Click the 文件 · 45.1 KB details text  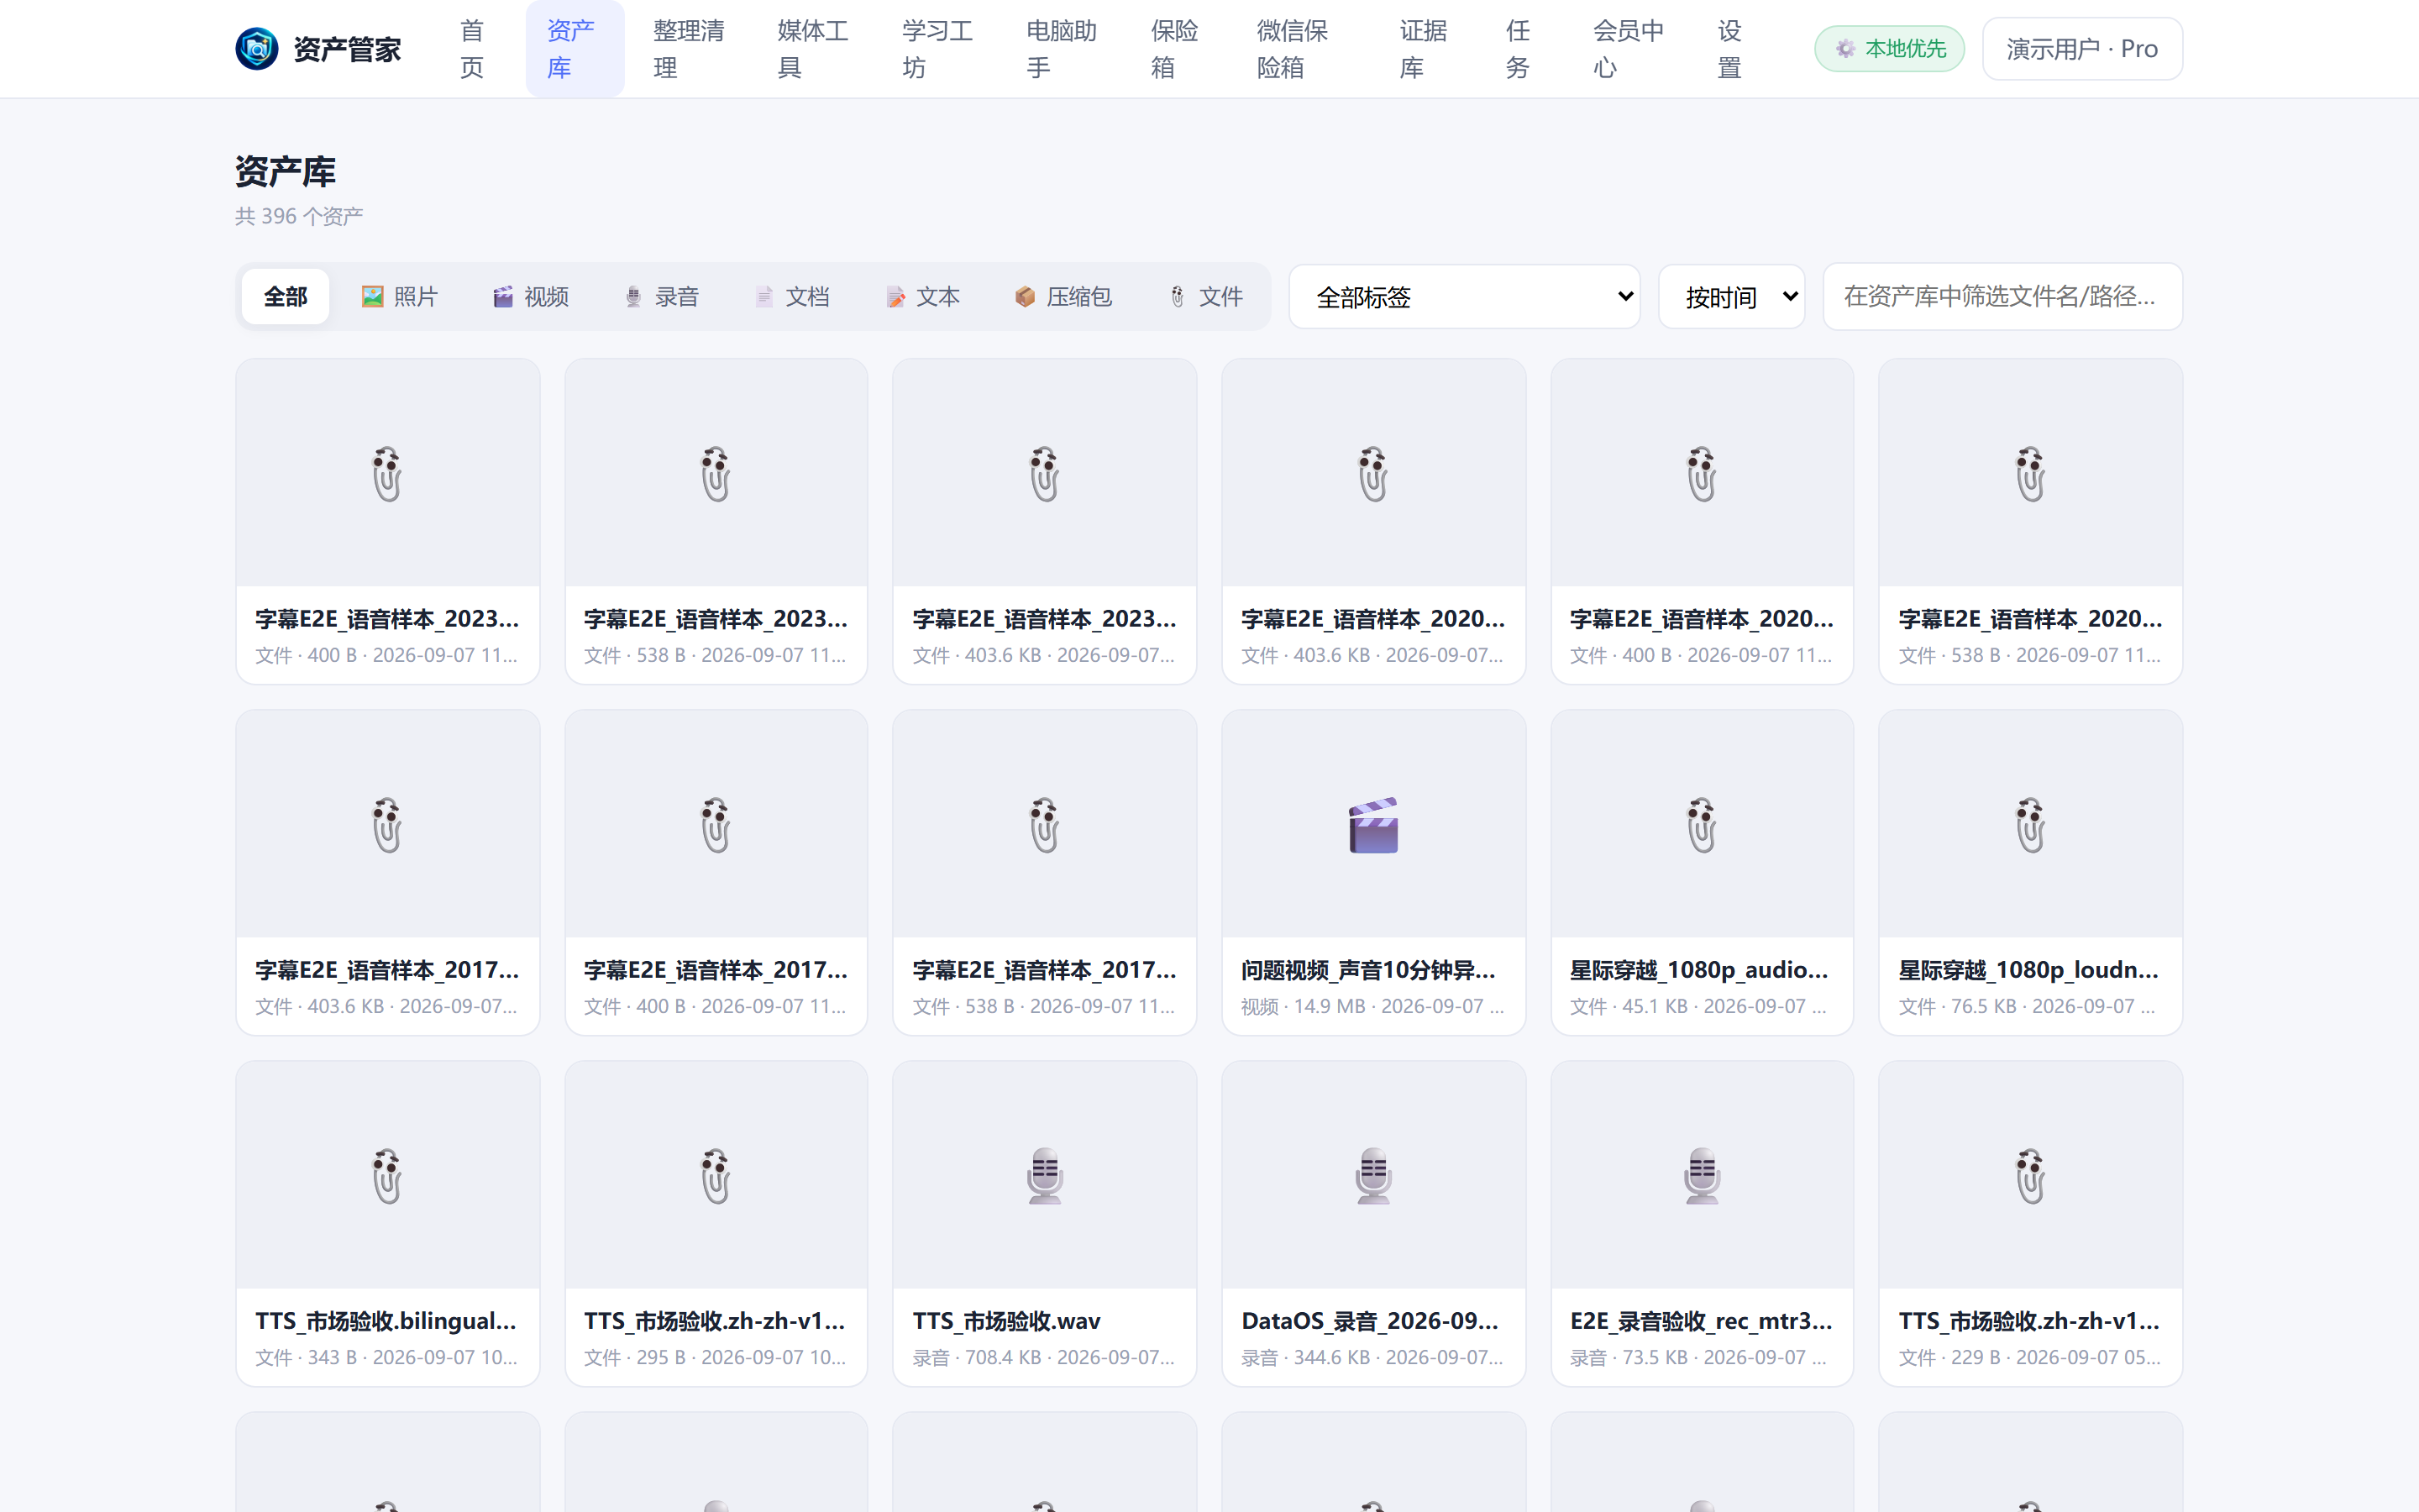click(x=1699, y=1006)
